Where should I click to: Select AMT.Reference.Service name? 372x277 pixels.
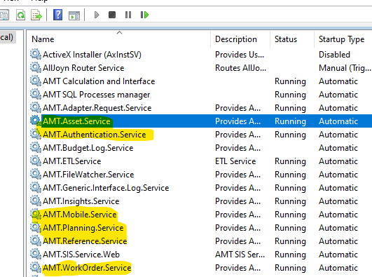pyautogui.click(x=85, y=241)
